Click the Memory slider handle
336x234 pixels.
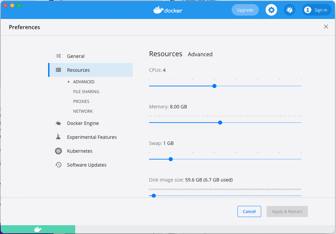[x=220, y=123]
